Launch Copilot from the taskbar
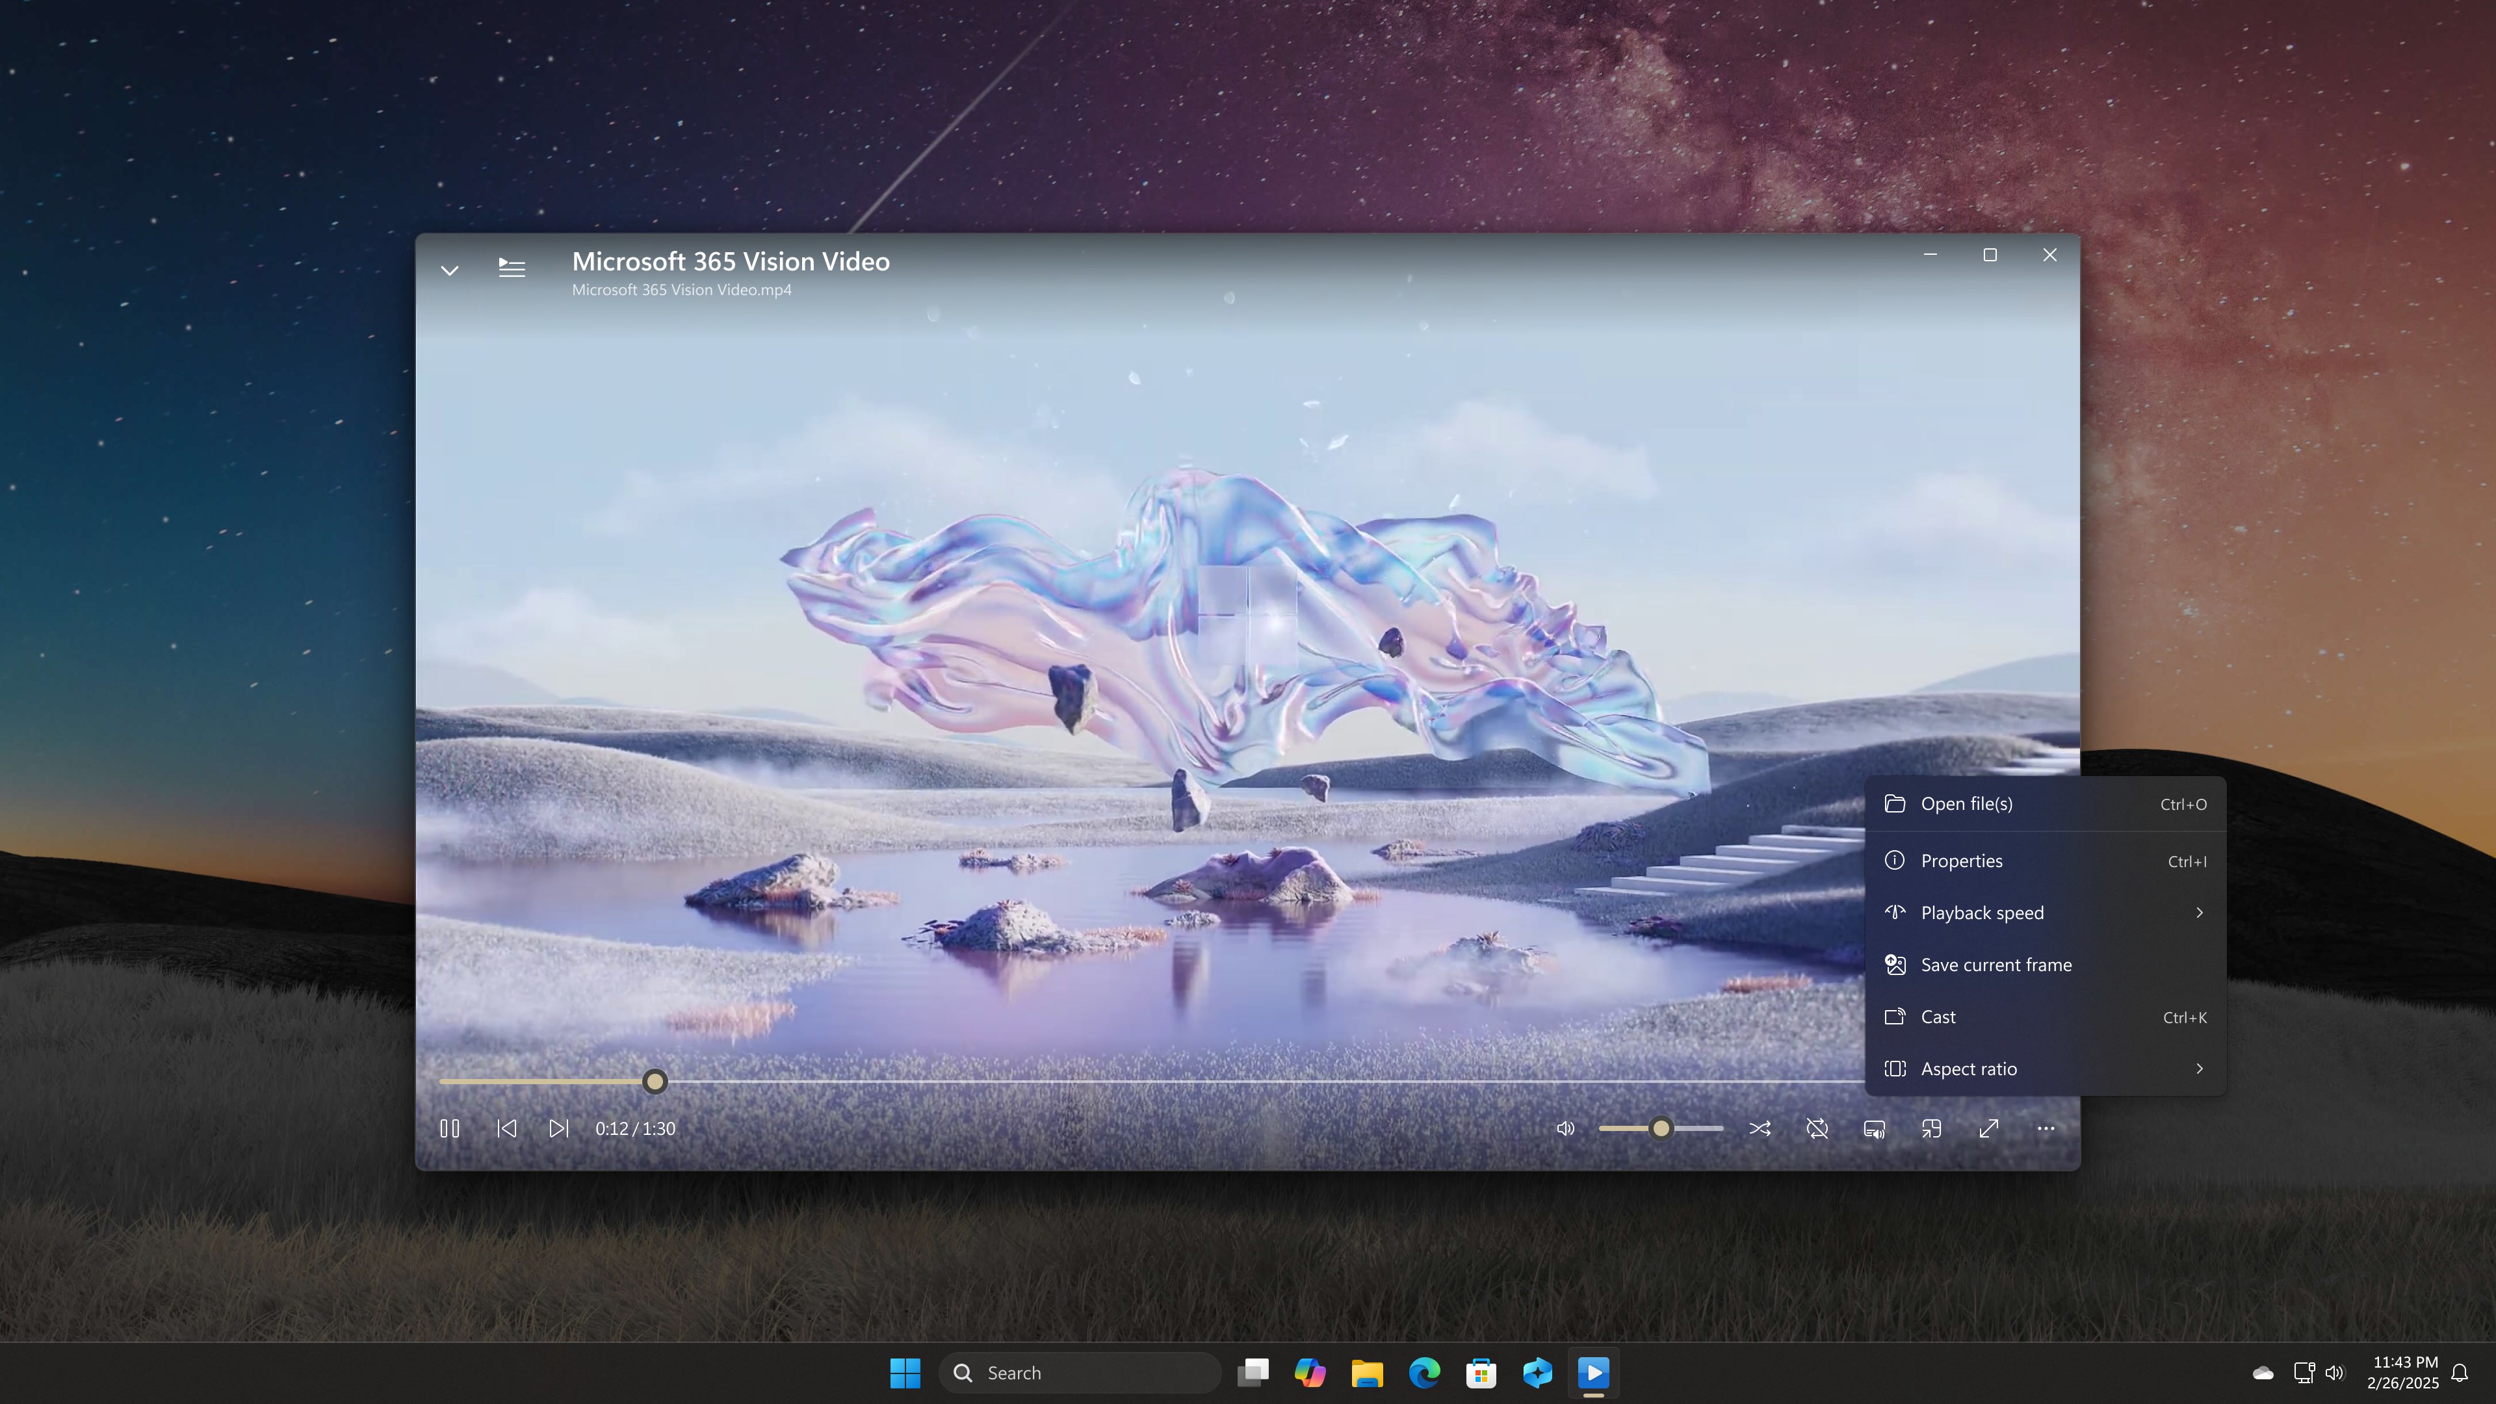 [x=1311, y=1372]
